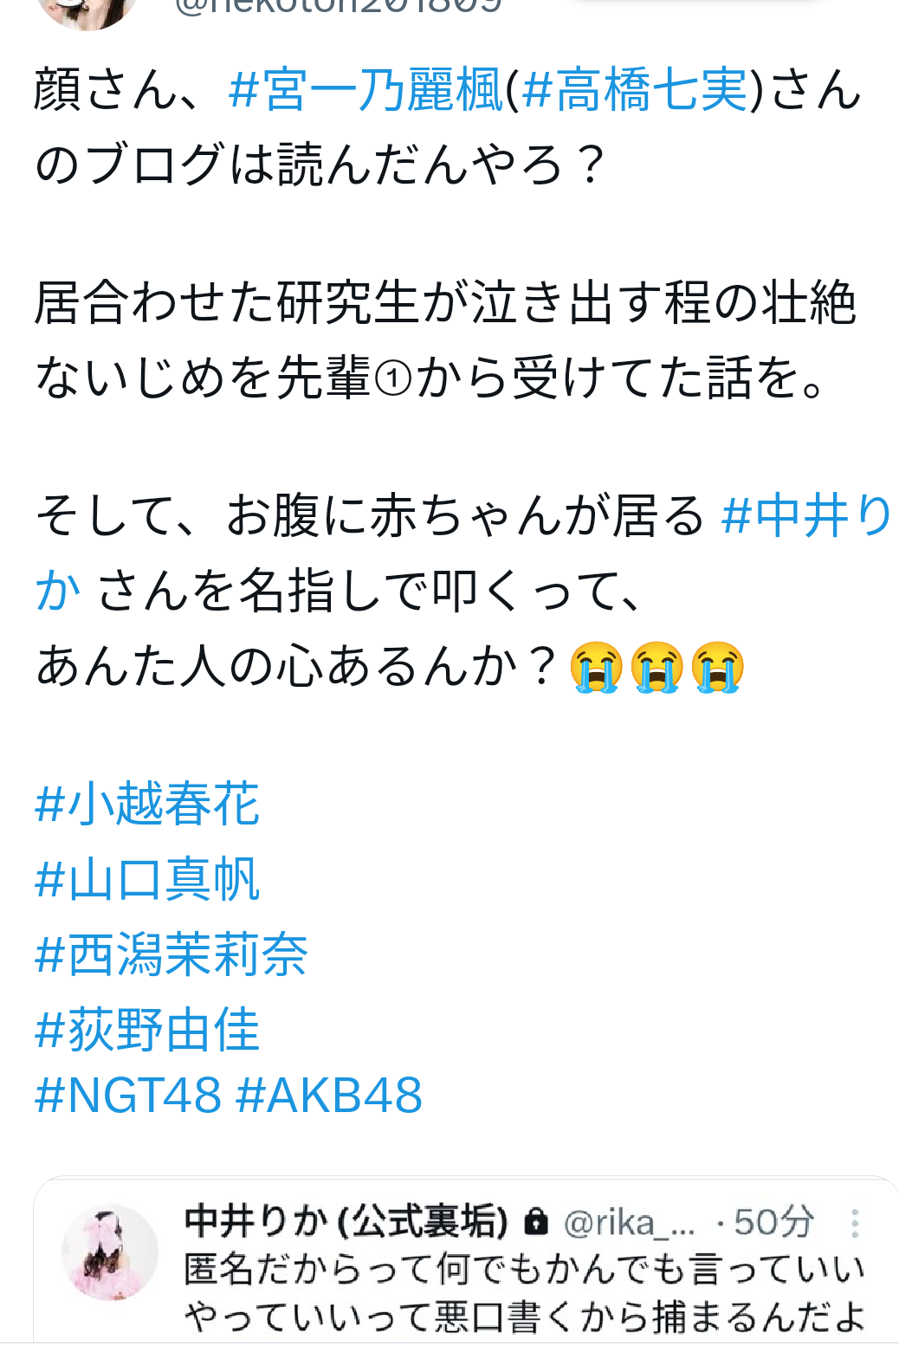Open the tweet author's profile picture
This screenshot has width=899, height=1371.
(x=87, y=9)
